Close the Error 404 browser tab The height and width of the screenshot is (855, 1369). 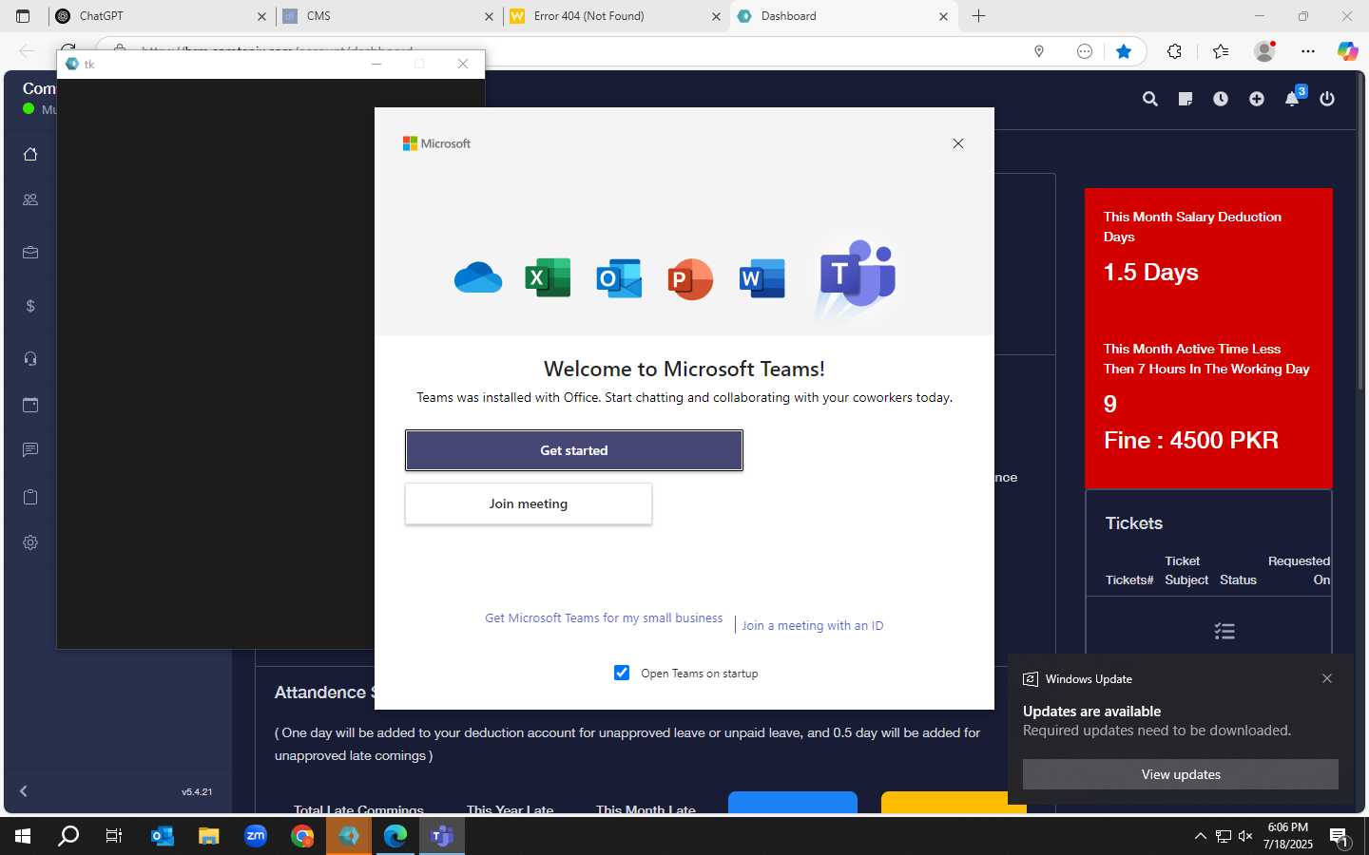pos(716,16)
